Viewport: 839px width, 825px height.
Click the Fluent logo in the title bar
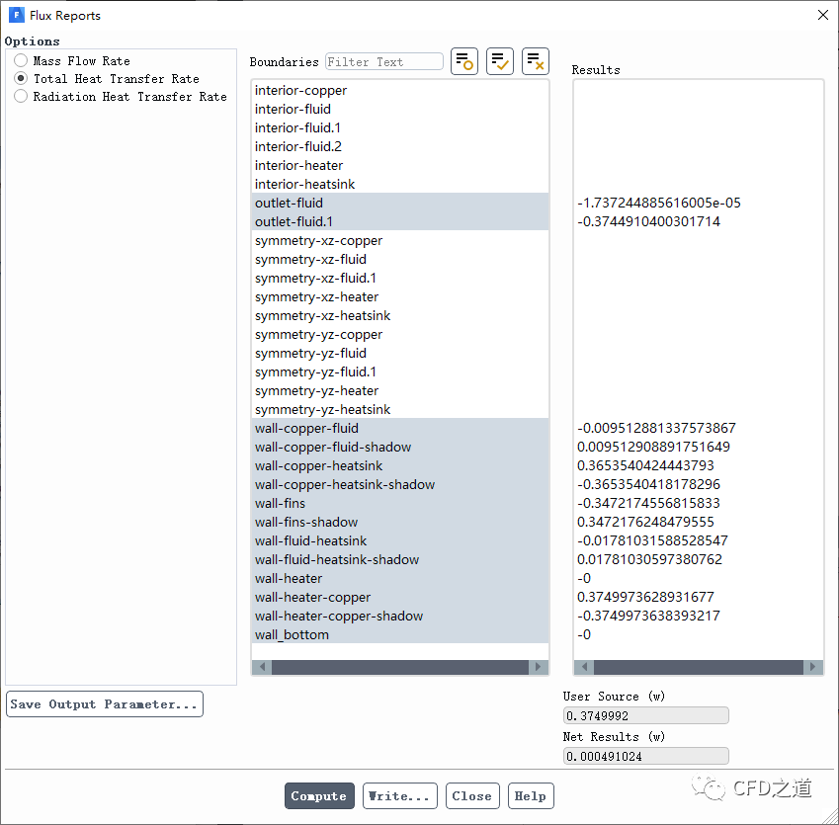click(x=16, y=15)
